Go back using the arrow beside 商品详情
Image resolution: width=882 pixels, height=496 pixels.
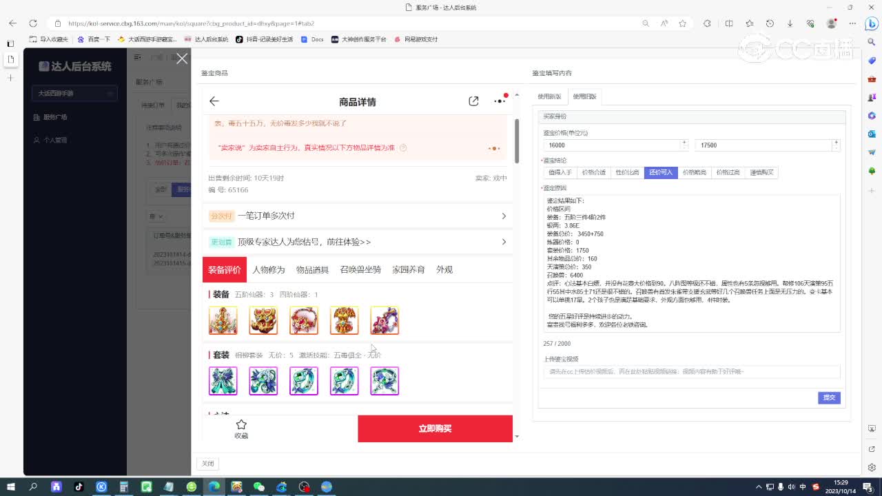tap(214, 101)
